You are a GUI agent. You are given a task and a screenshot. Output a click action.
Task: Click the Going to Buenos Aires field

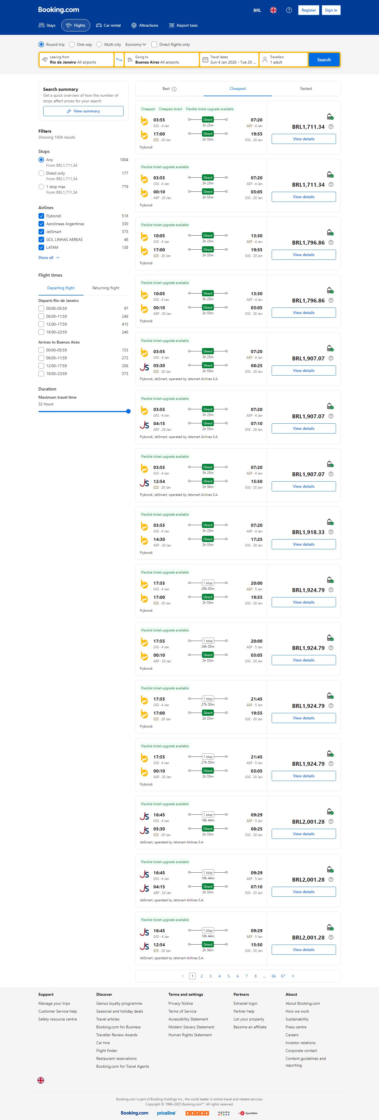[161, 60]
